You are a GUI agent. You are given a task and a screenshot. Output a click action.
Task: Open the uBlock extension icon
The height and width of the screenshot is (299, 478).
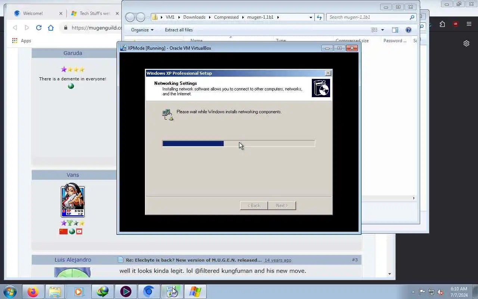point(455,24)
